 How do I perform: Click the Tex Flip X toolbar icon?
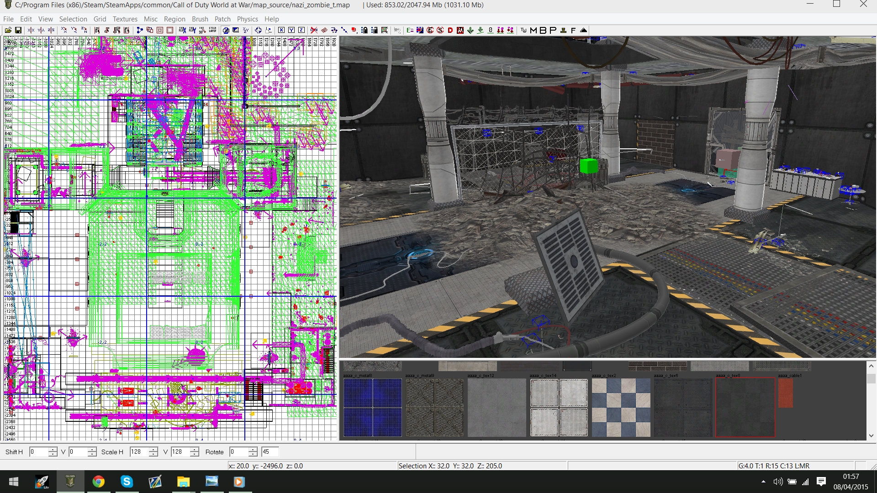point(182,30)
